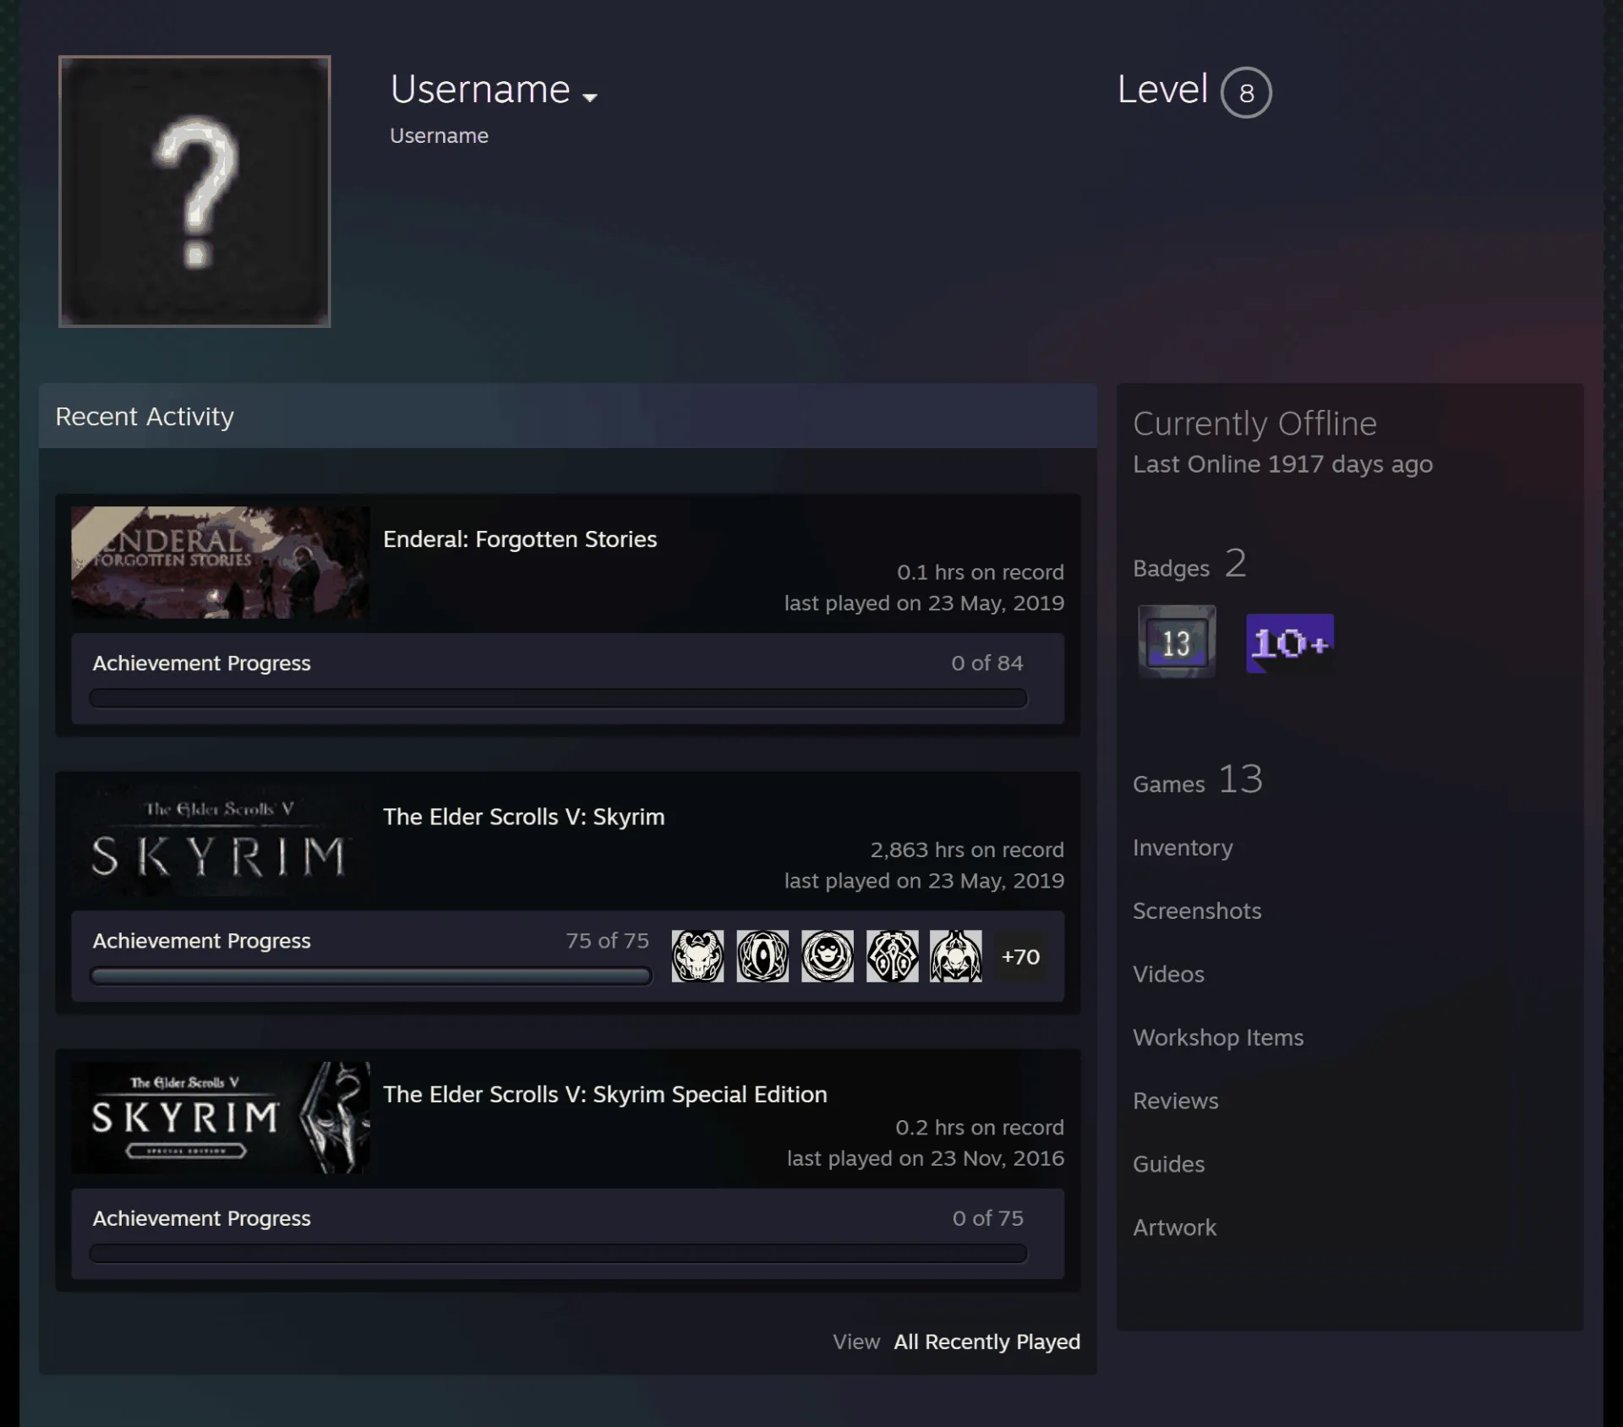
Task: Open the Games 13 link
Action: [x=1198, y=779]
